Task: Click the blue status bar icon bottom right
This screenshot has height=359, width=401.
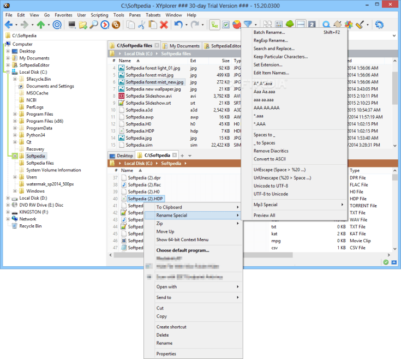Action: (x=394, y=262)
